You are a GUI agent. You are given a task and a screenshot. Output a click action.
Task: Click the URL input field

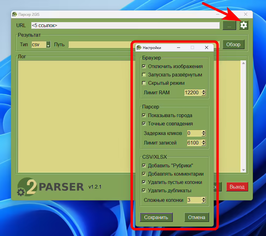point(125,26)
